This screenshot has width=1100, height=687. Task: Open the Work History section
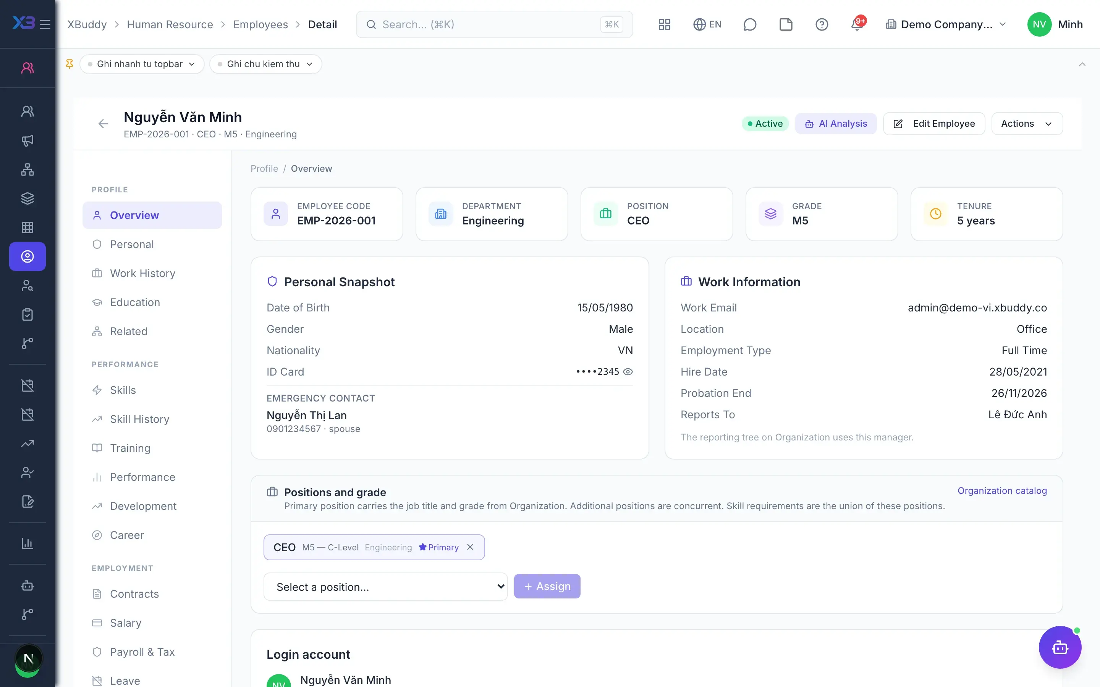click(152, 273)
